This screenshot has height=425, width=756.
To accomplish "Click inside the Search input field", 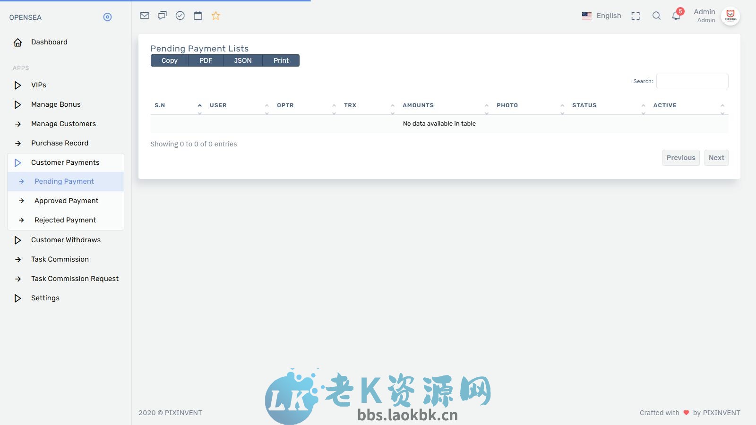I will tap(692, 81).
